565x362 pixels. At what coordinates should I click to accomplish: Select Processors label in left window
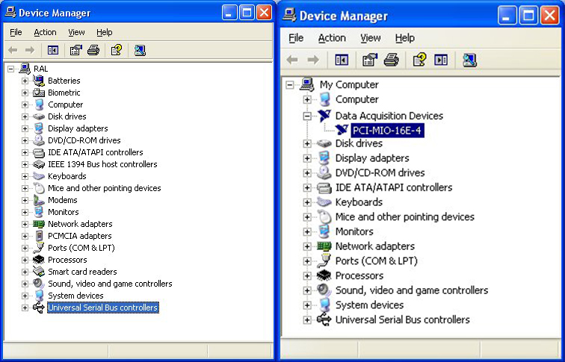[67, 260]
